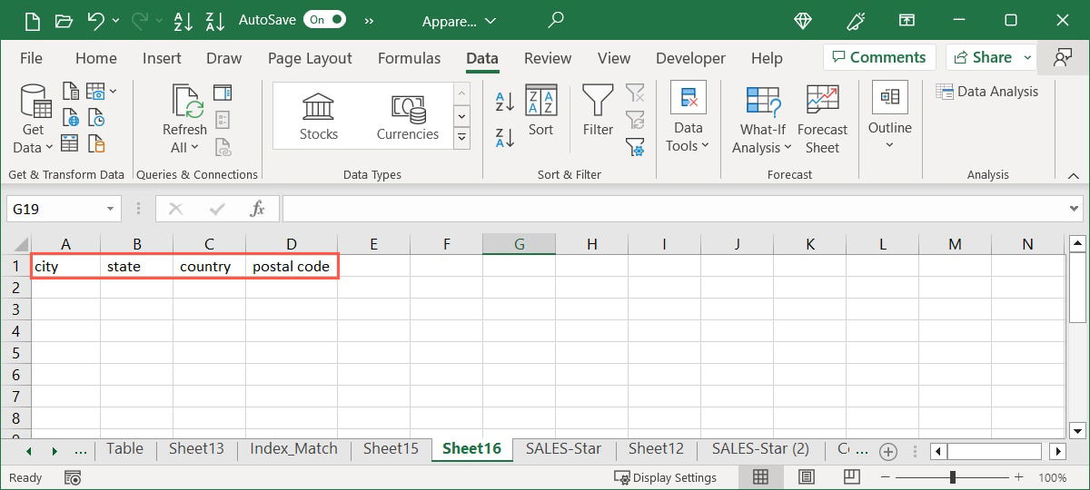Expand the Name Box dropdown arrow
This screenshot has width=1090, height=490.
click(x=110, y=209)
